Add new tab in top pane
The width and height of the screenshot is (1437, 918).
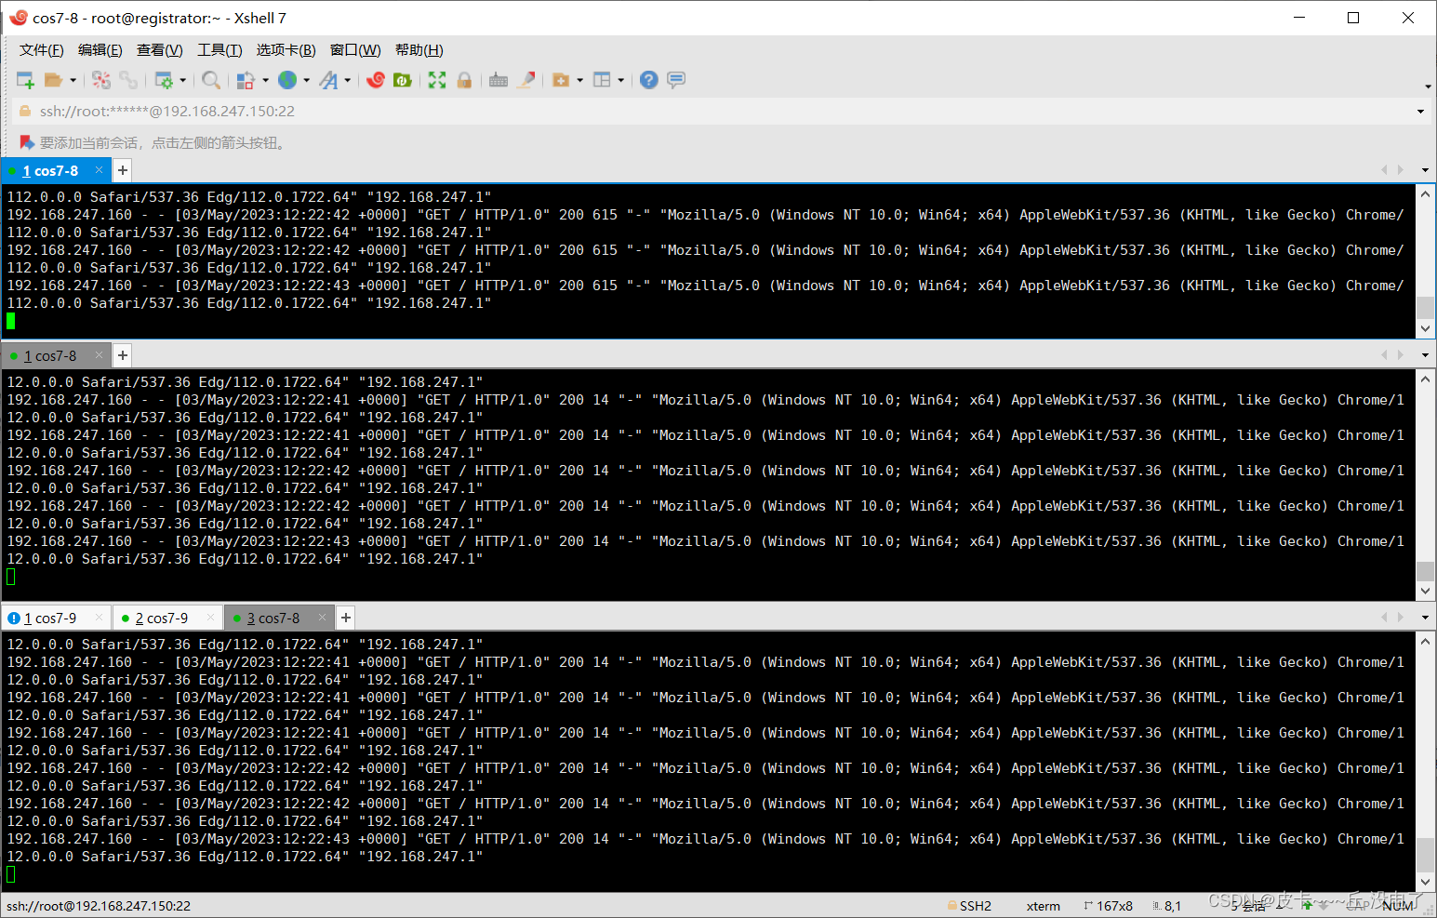(122, 170)
